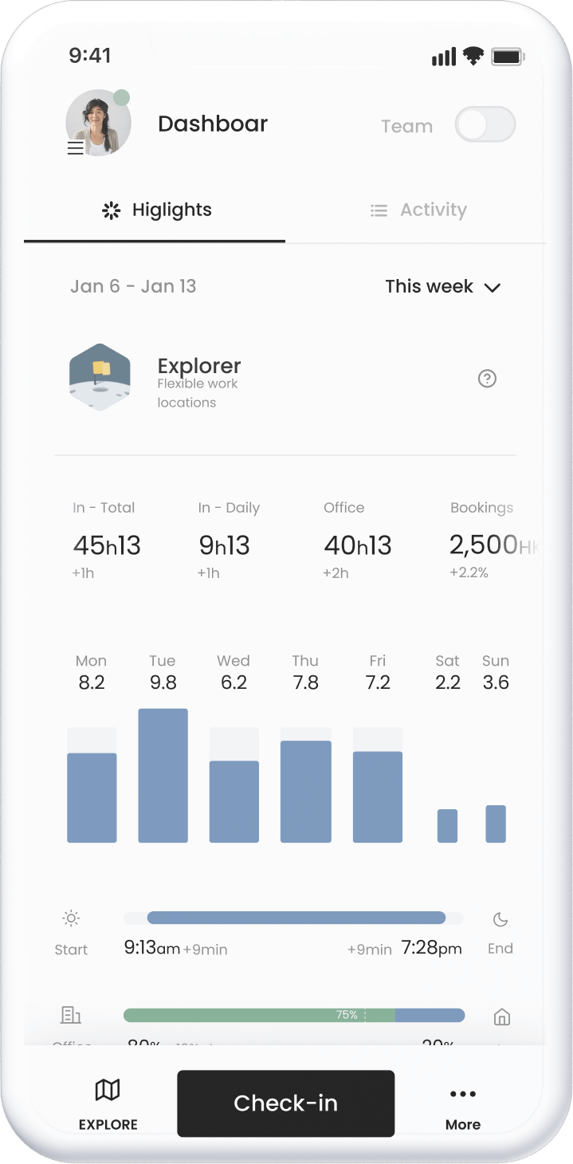Click the start-end time range bar
This screenshot has height=1164, width=573.
[296, 918]
